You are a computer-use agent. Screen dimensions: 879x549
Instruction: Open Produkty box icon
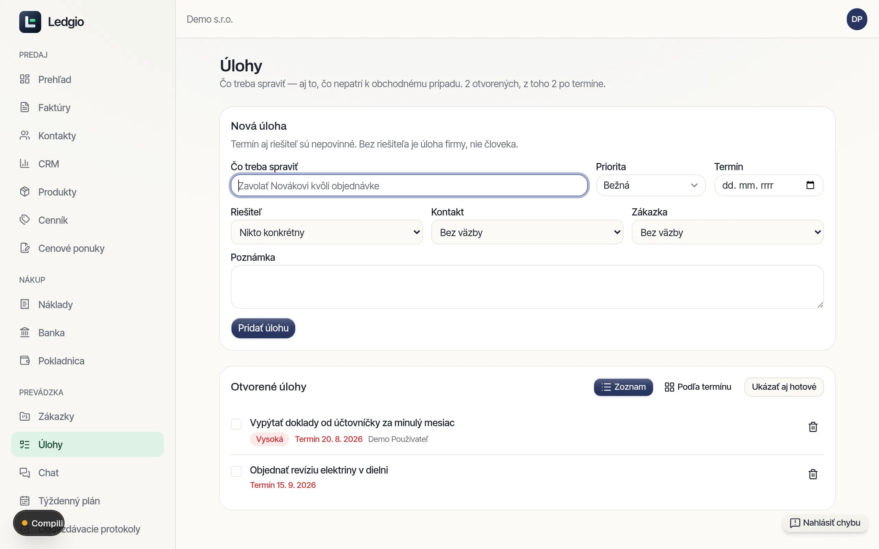[x=25, y=192]
